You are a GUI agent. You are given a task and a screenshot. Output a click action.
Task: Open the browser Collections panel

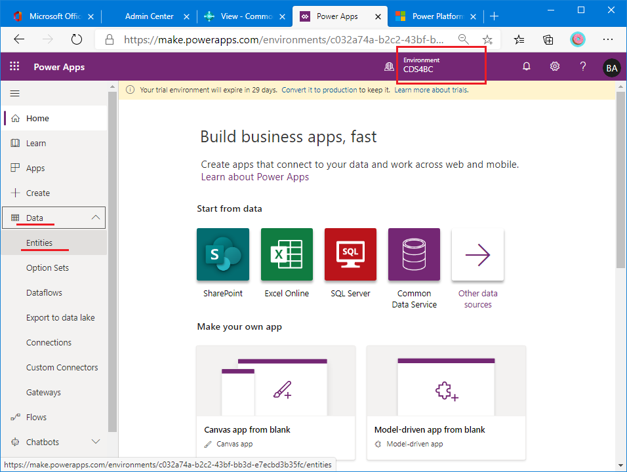tap(548, 39)
